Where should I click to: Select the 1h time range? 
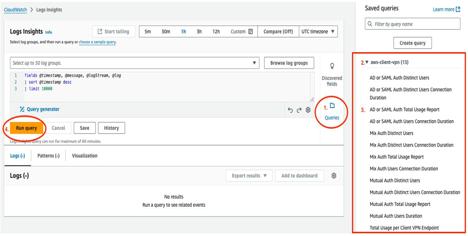[183, 32]
